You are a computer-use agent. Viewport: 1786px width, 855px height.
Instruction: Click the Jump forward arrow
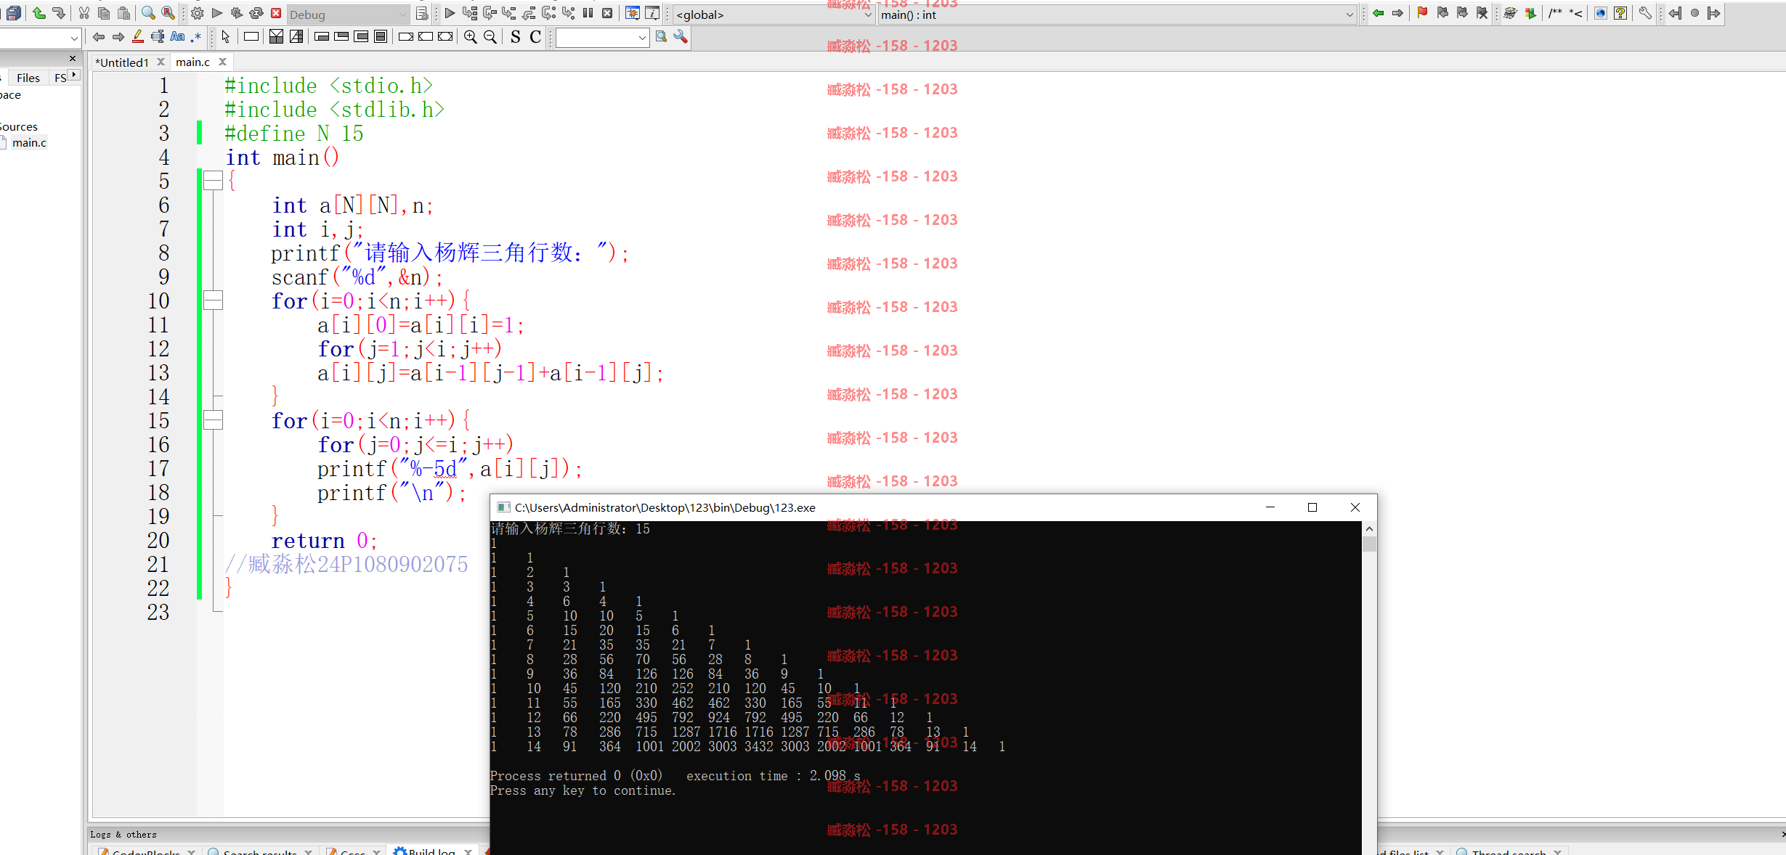tap(1397, 13)
